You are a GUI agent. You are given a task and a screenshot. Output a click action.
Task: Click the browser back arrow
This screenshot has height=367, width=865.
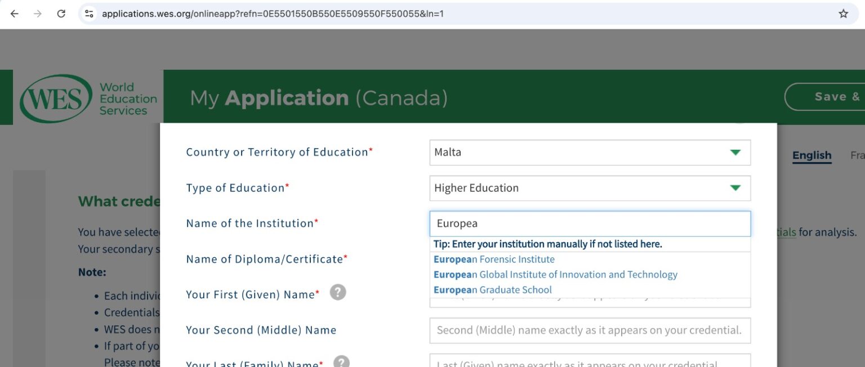(x=15, y=14)
